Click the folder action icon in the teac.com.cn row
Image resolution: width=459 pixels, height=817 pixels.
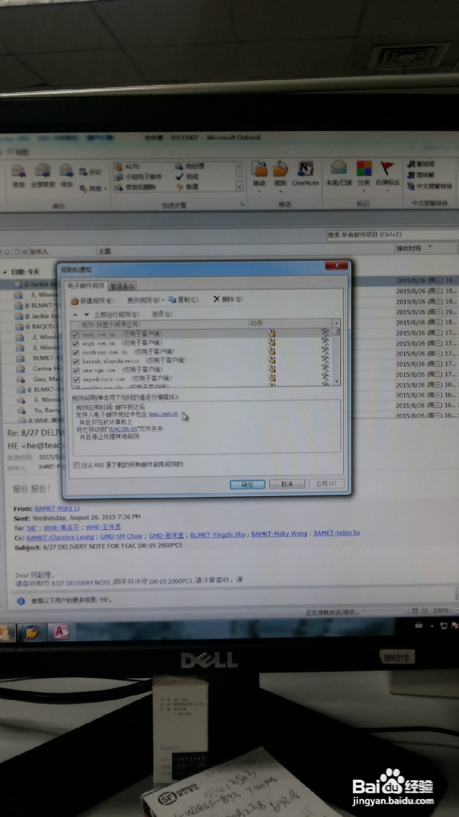point(272,333)
